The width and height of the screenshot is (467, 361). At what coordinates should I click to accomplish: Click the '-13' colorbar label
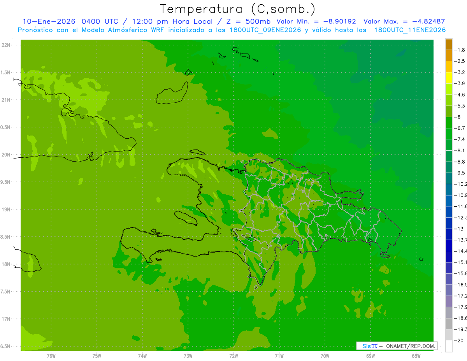pos(459,229)
